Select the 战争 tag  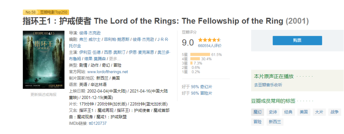point(334,112)
